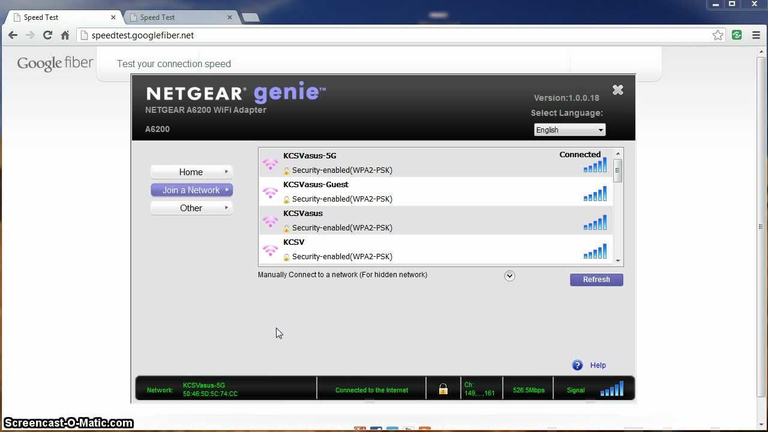The height and width of the screenshot is (432, 768).
Task: Open the Other menu button
Action: click(x=191, y=208)
